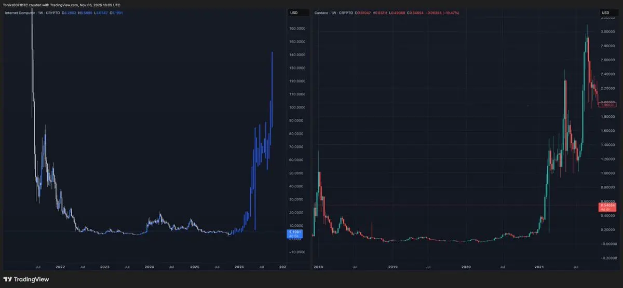The height and width of the screenshot is (288, 623).
Task: Click the -10.0000 price axis label
Action: tap(297, 252)
